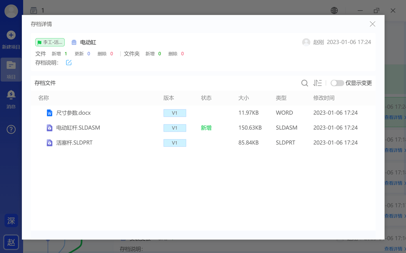Click 新建项目 plus icon in sidebar
This screenshot has height=253, width=406.
(x=11, y=35)
